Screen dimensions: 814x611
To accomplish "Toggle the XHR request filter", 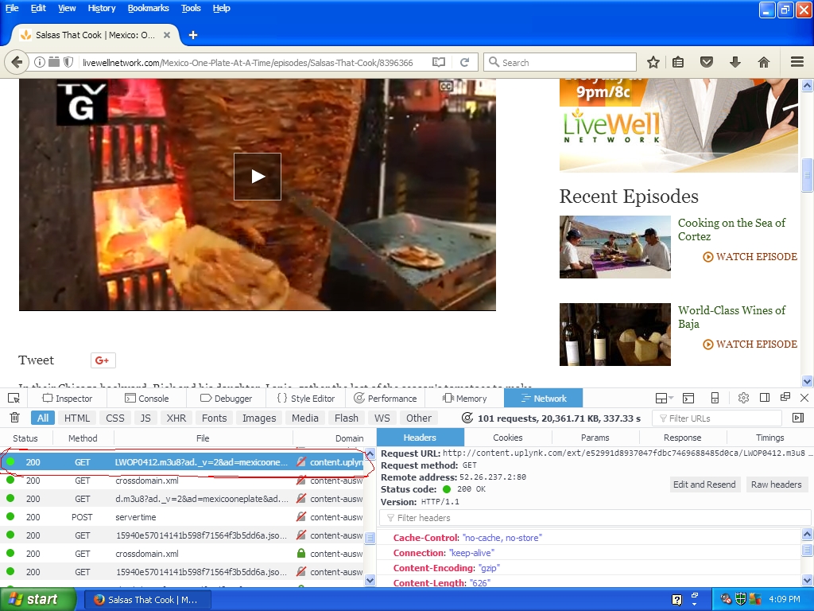I will point(176,418).
